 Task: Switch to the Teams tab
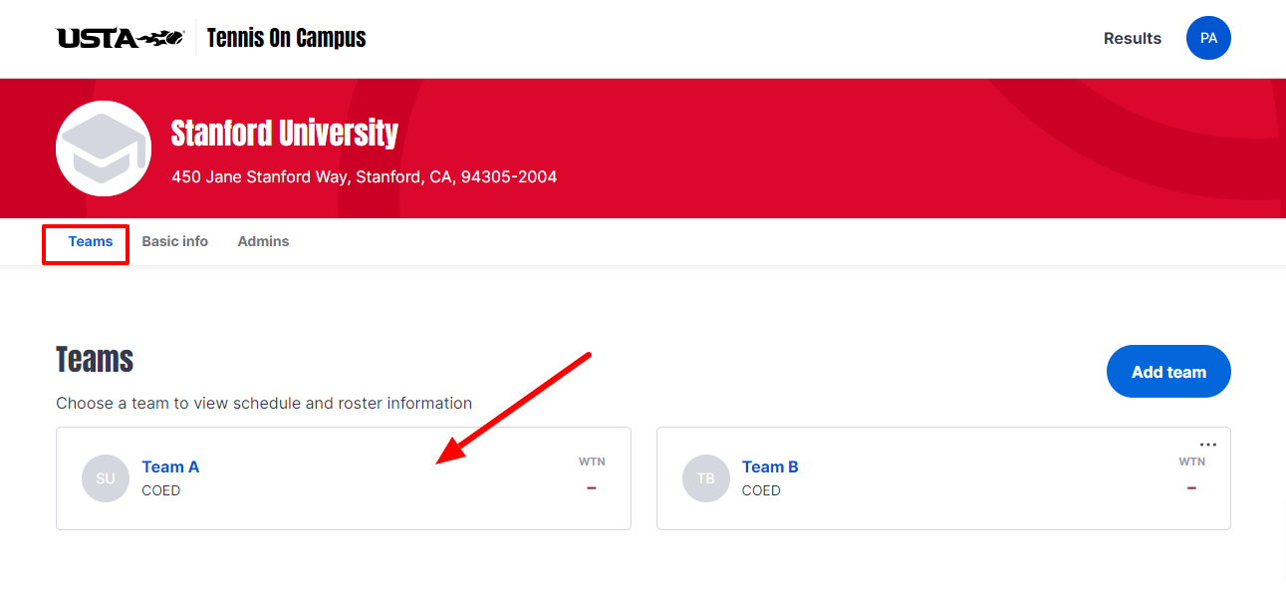click(x=91, y=241)
